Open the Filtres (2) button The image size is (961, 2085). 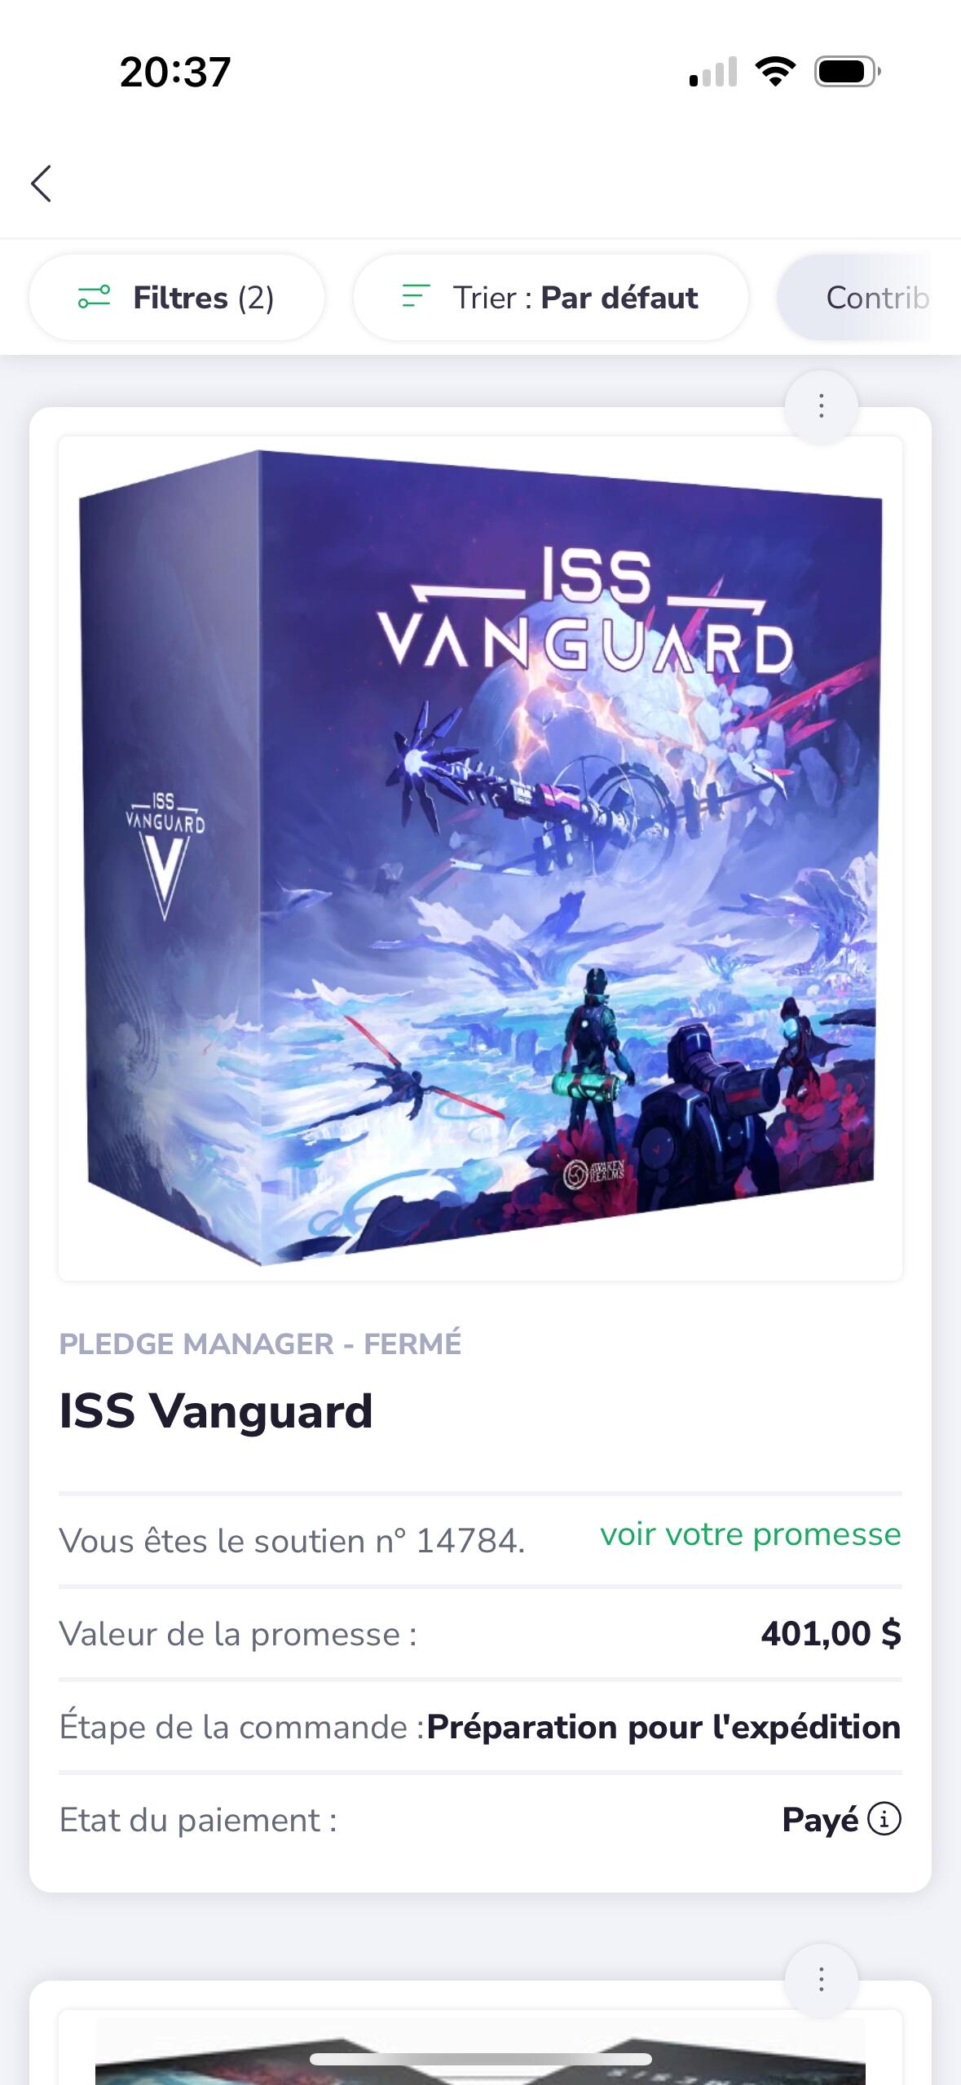pyautogui.click(x=177, y=298)
